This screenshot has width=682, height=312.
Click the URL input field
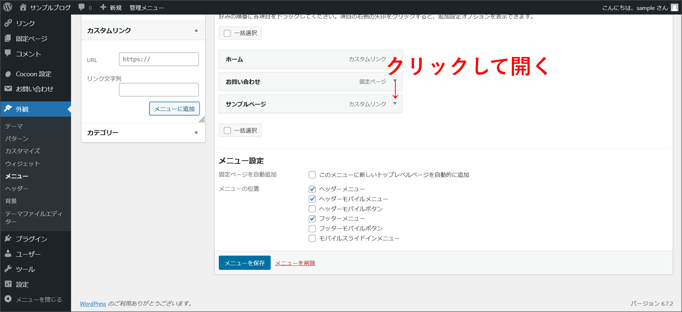(159, 59)
